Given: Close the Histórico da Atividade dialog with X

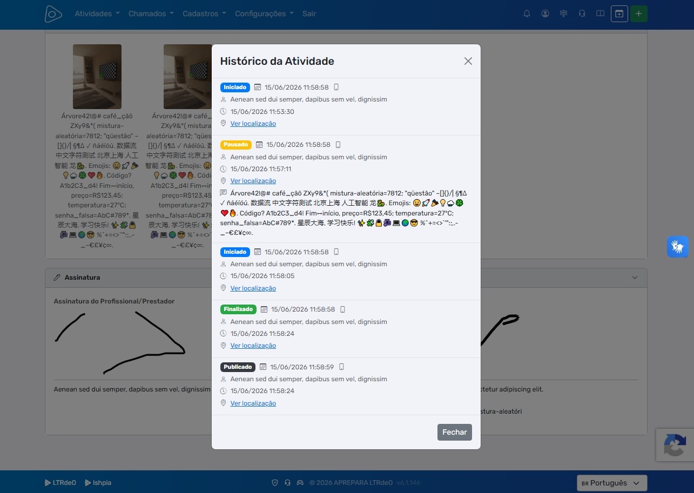Looking at the screenshot, I should 468,61.
